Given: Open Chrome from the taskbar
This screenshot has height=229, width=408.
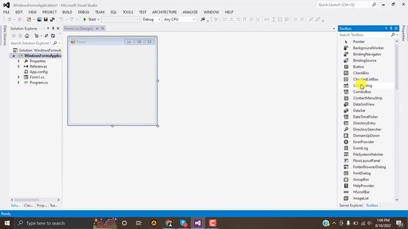Looking at the screenshot, I should pyautogui.click(x=168, y=223).
